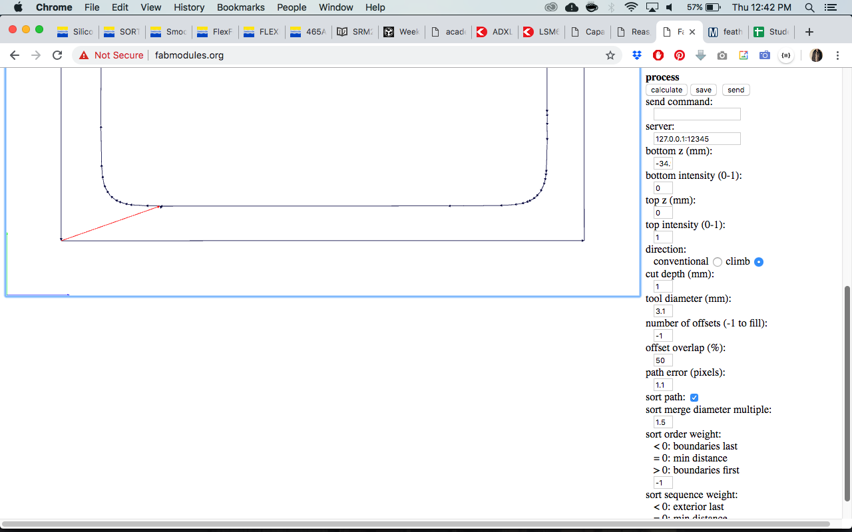Click the blue camera extension icon
This screenshot has height=532, width=852.
pos(765,55)
